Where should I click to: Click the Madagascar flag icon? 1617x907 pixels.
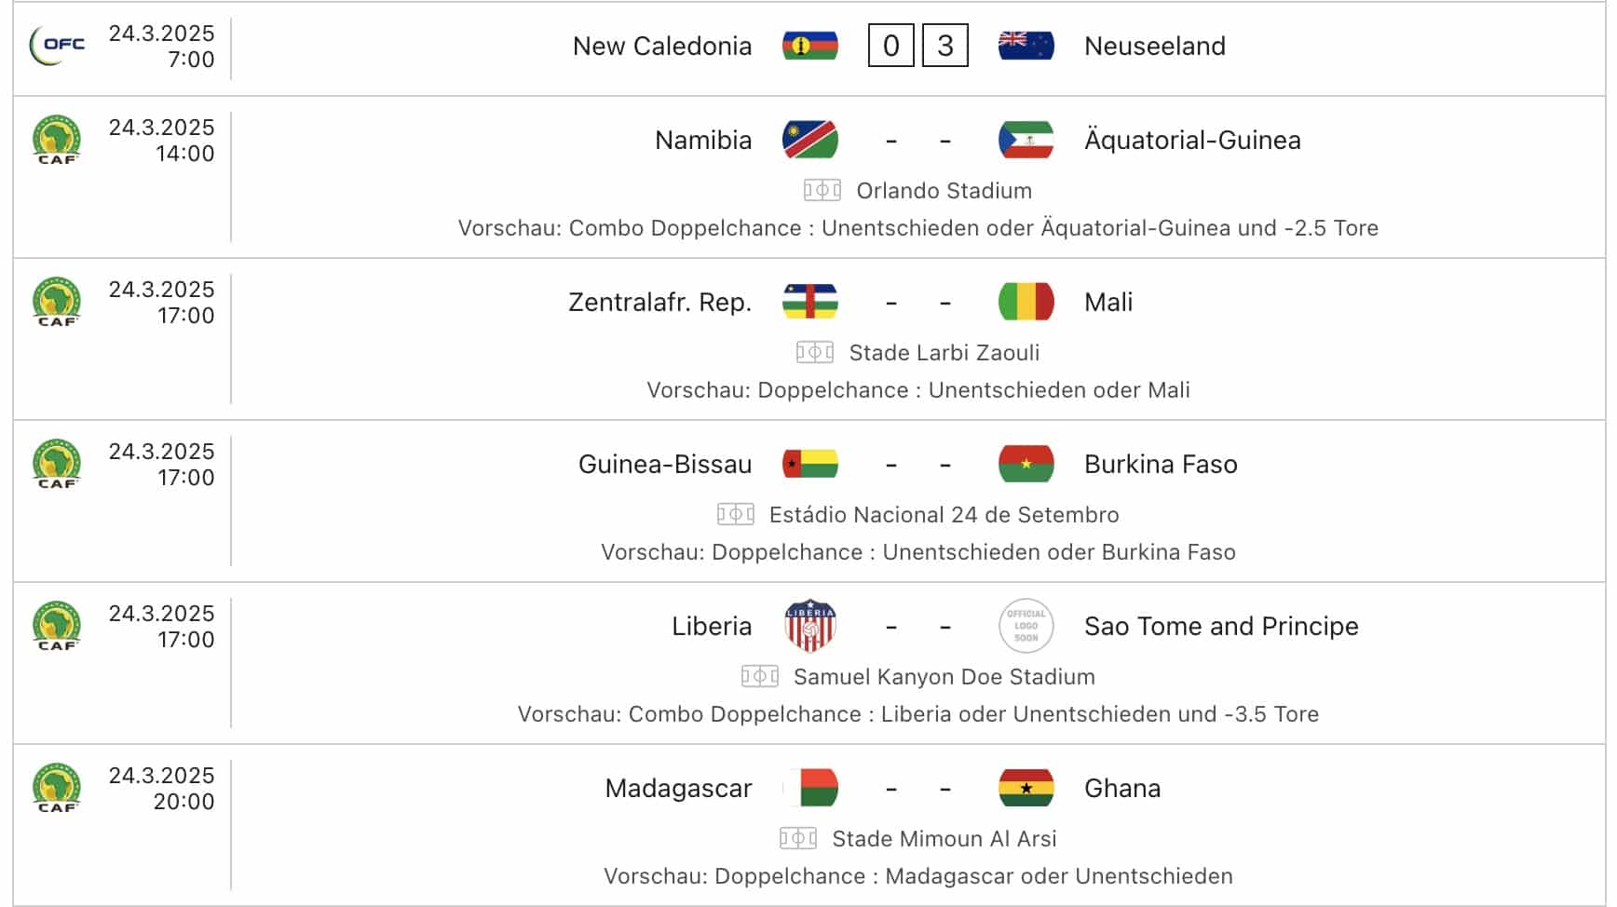(810, 788)
